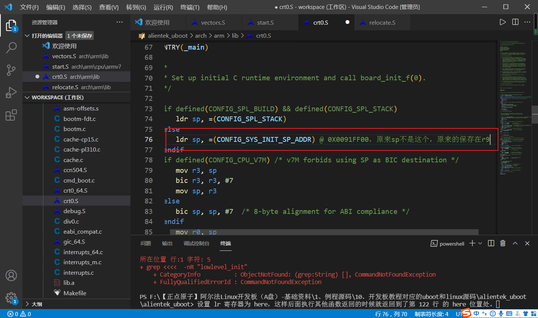The image size is (538, 318).
Task: Switch to the vectors.S editor tab
Action: (x=214, y=22)
